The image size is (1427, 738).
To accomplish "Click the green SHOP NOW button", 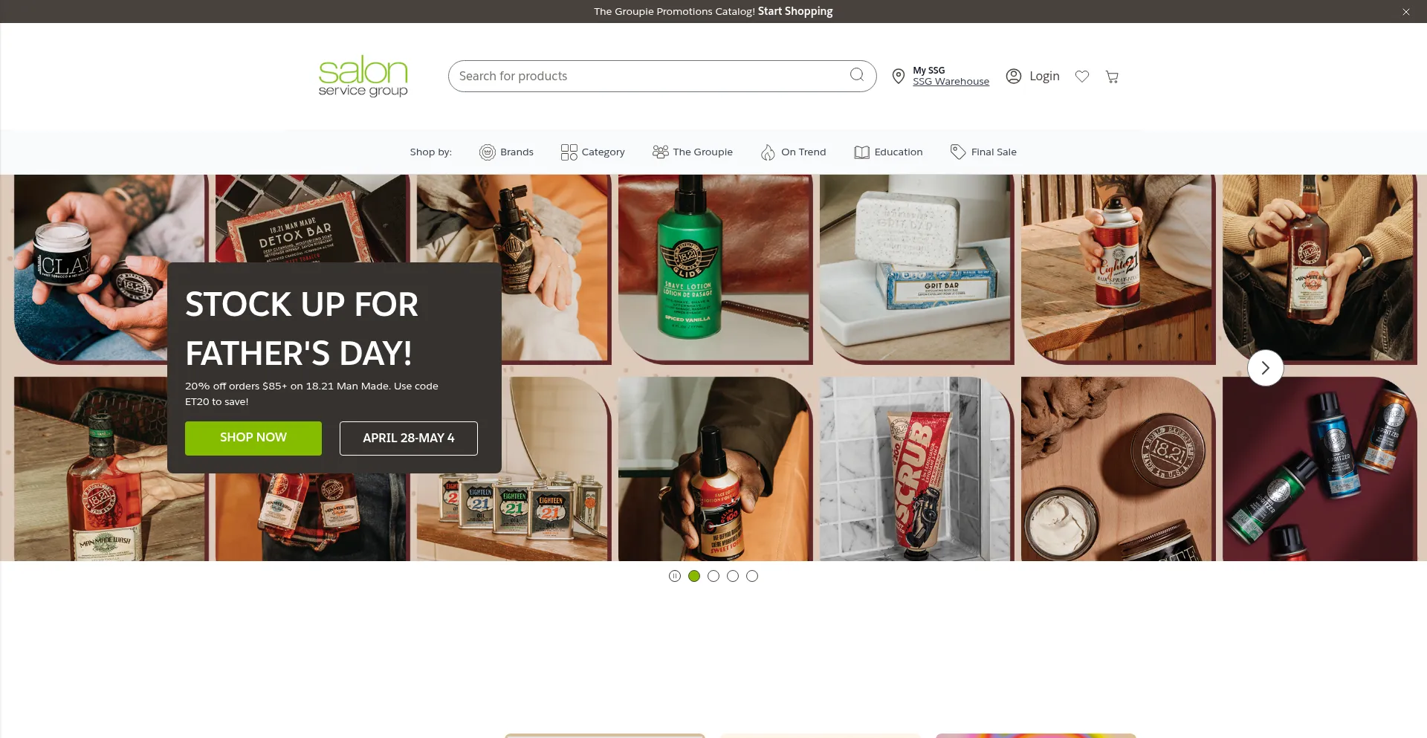I will point(253,438).
